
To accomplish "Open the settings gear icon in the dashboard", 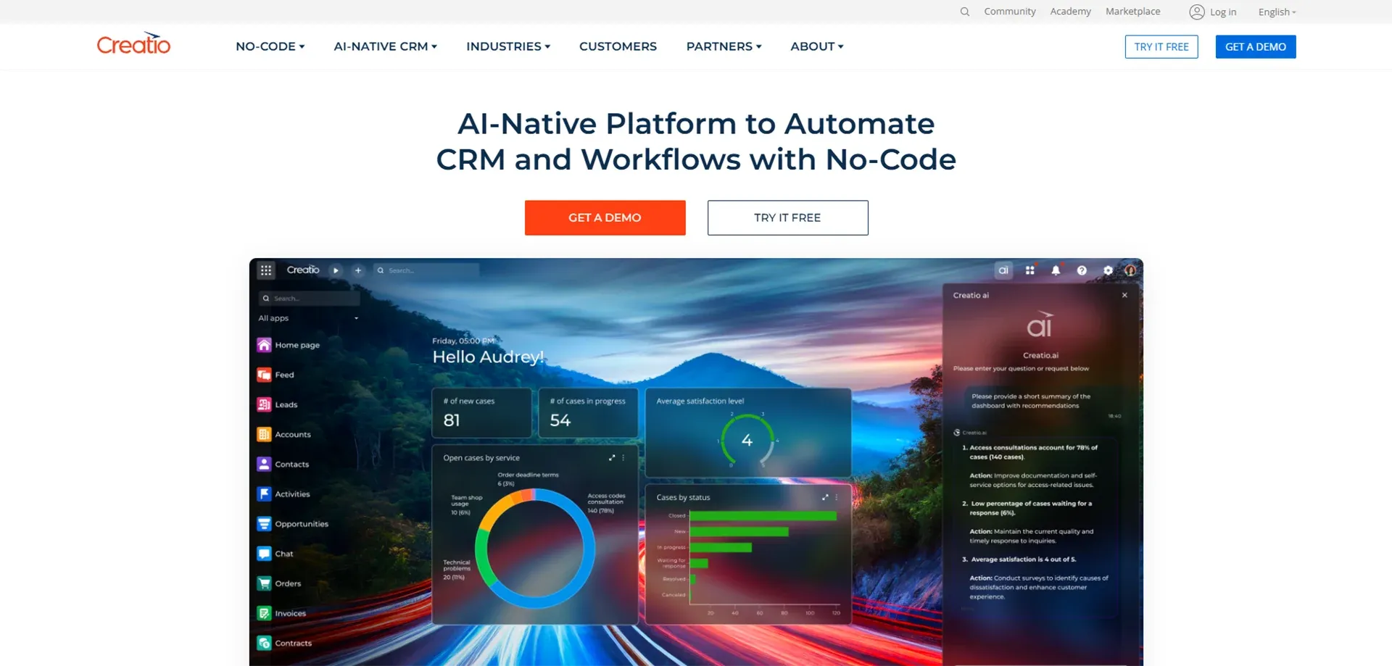I will tap(1108, 270).
